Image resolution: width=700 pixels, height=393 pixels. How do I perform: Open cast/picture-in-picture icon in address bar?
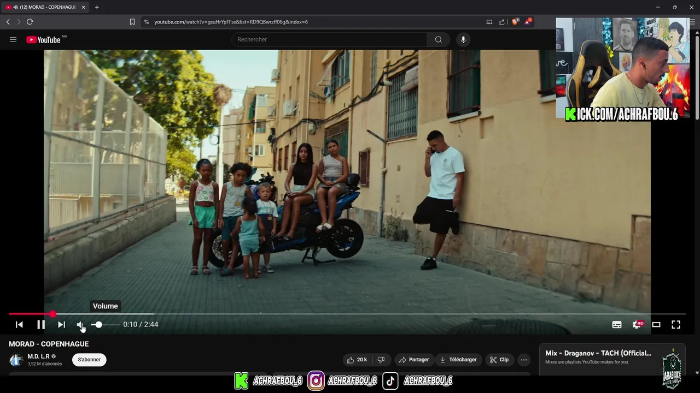coord(489,22)
